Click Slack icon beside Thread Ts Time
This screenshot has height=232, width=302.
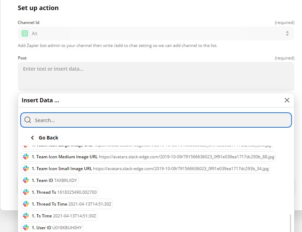tap(26, 204)
